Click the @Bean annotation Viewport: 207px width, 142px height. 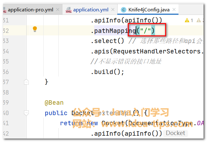pyautogui.click(x=54, y=103)
